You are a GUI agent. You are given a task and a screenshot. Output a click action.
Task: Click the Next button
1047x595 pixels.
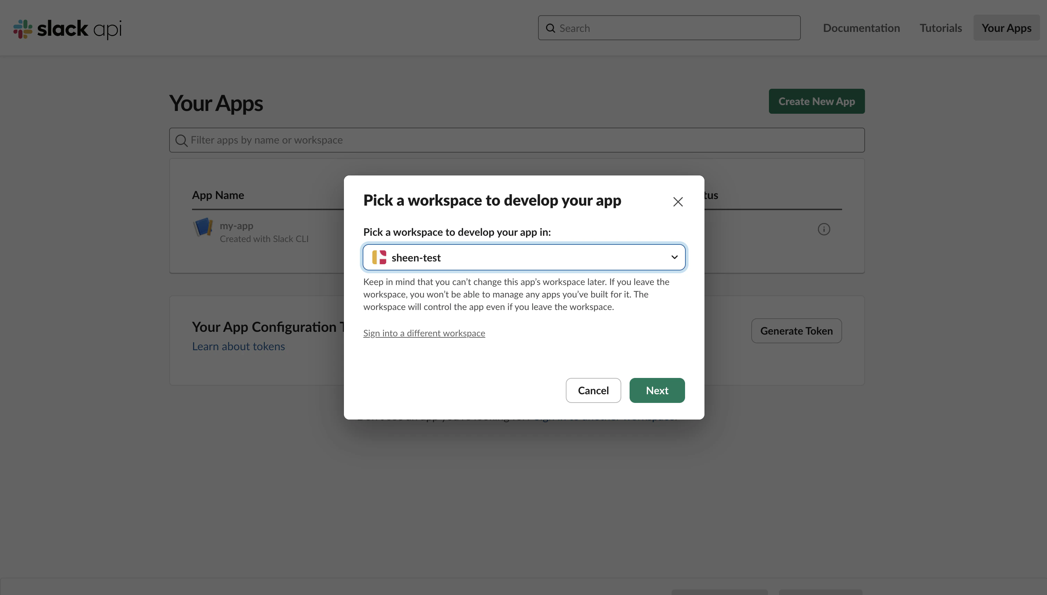point(657,390)
